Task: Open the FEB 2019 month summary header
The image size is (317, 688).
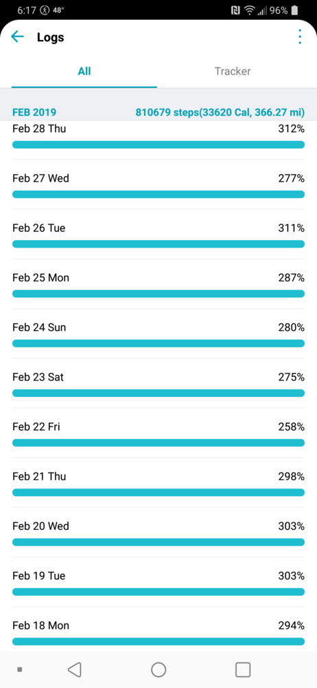Action: click(x=158, y=112)
